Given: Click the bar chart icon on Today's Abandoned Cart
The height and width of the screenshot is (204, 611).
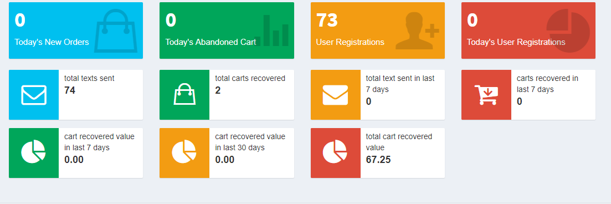Looking at the screenshot, I should point(271,30).
